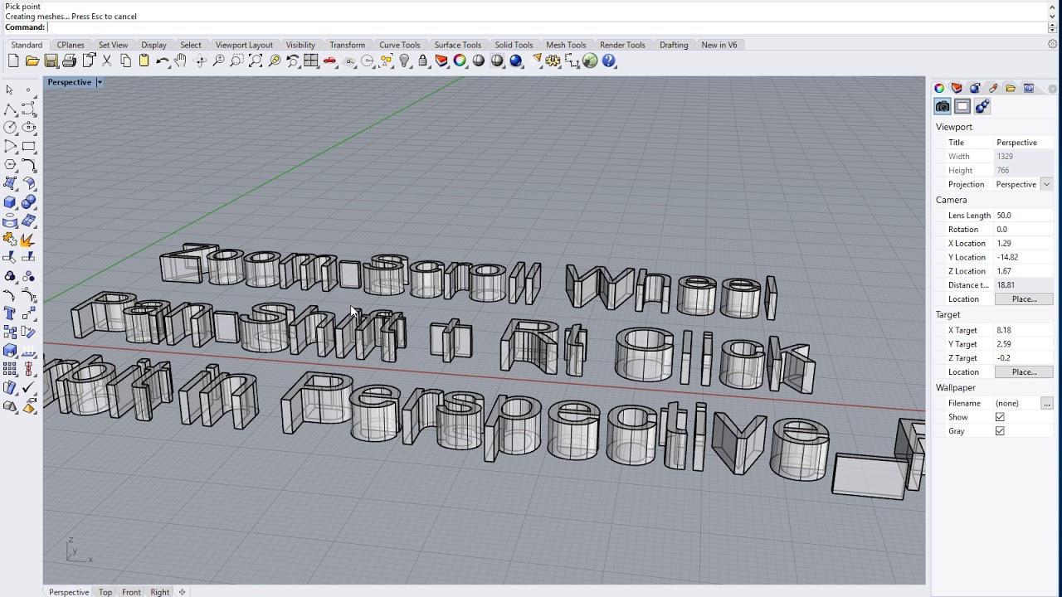This screenshot has width=1062, height=597.
Task: Open the Mesh Tools toolbar tab
Action: coord(566,45)
